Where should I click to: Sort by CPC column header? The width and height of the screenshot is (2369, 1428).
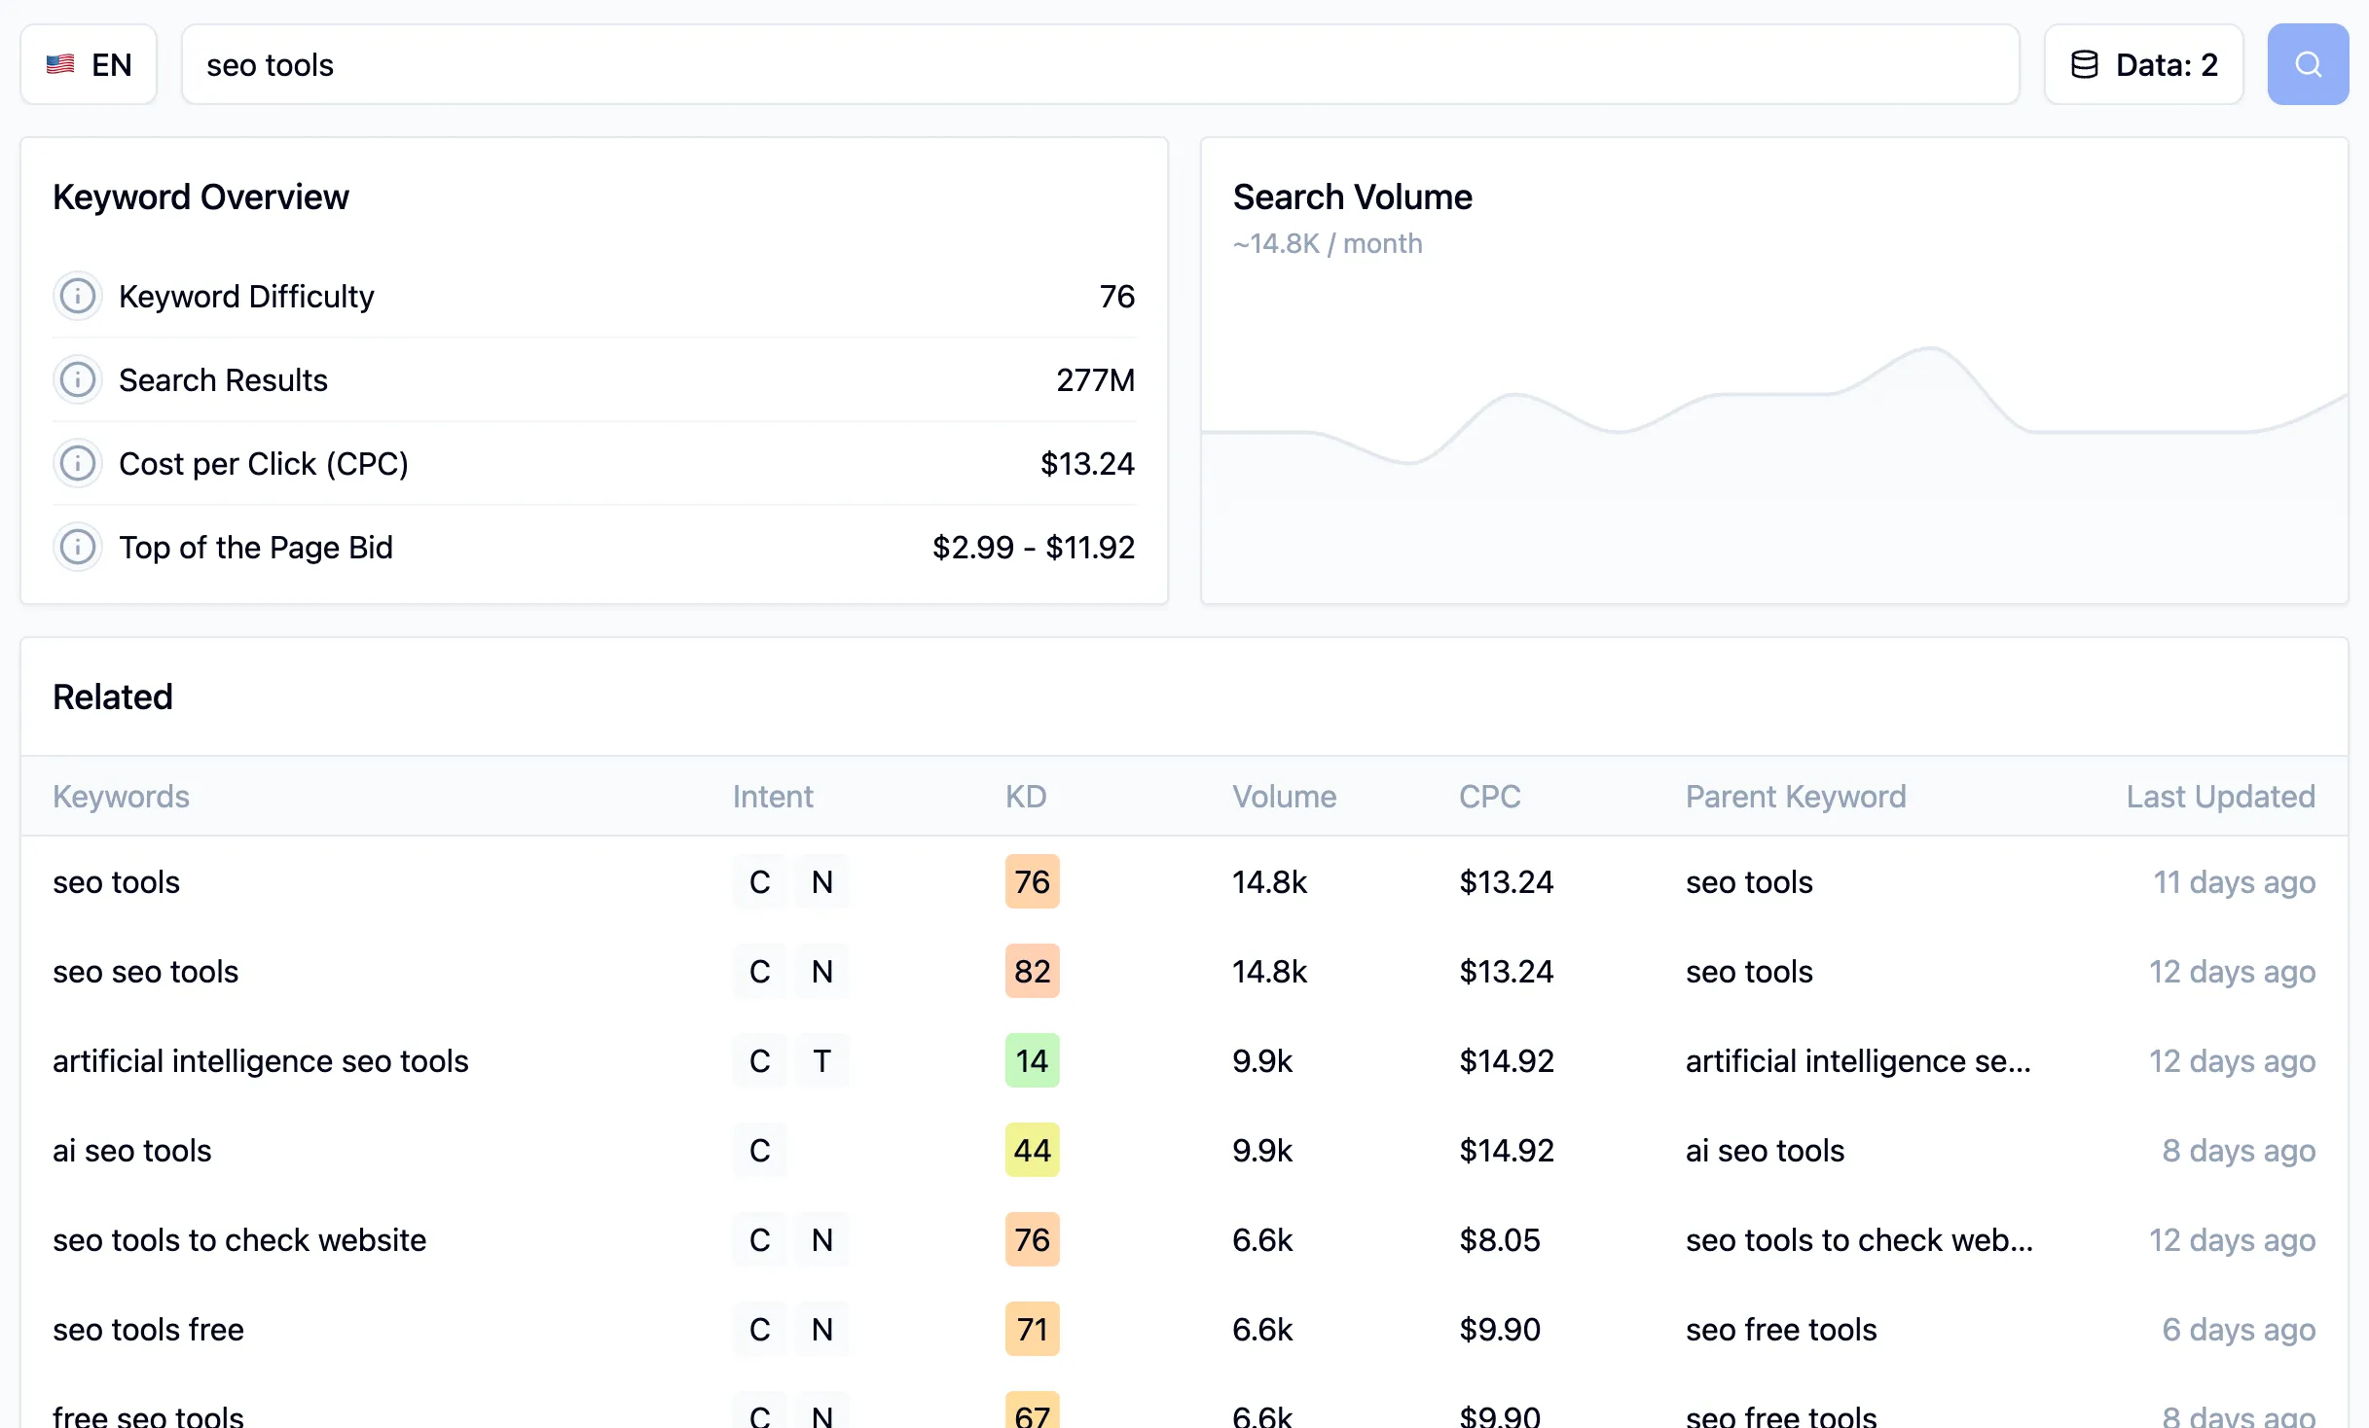point(1489,797)
